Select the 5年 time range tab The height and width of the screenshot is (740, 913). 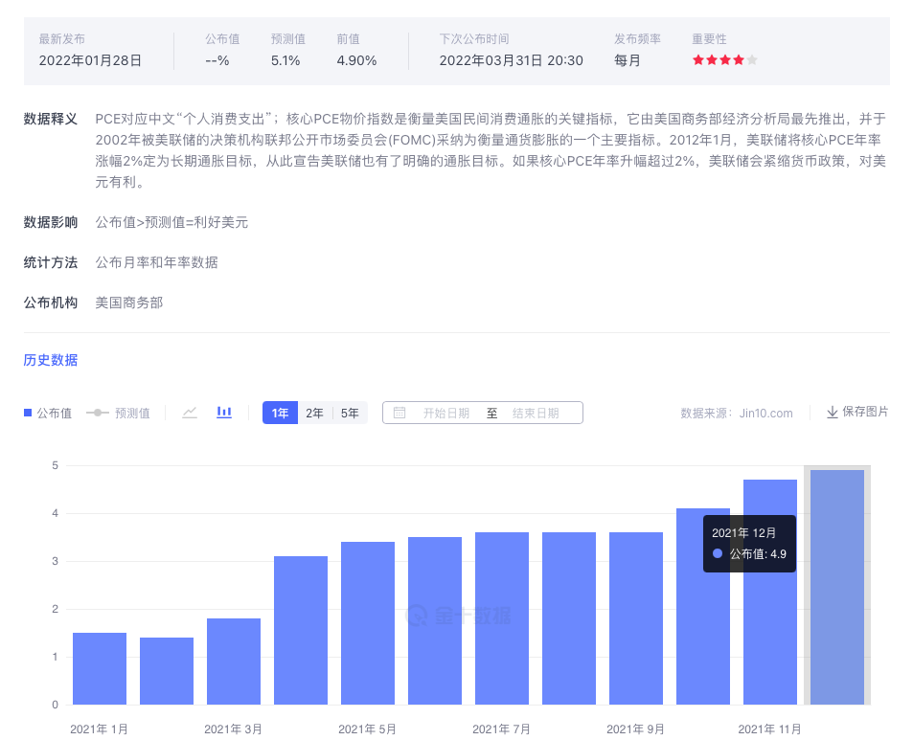point(350,413)
